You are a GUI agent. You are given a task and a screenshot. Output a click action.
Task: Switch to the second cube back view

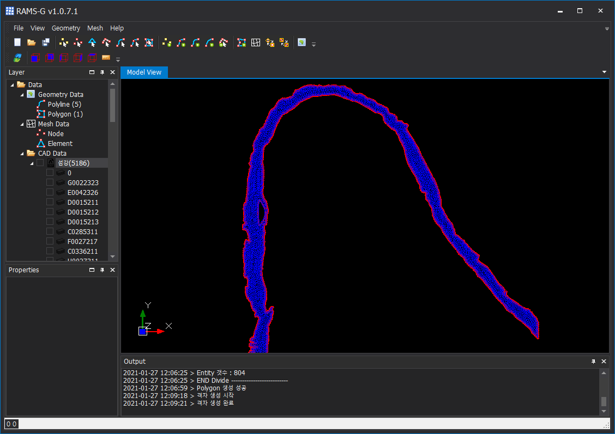pyautogui.click(x=50, y=58)
